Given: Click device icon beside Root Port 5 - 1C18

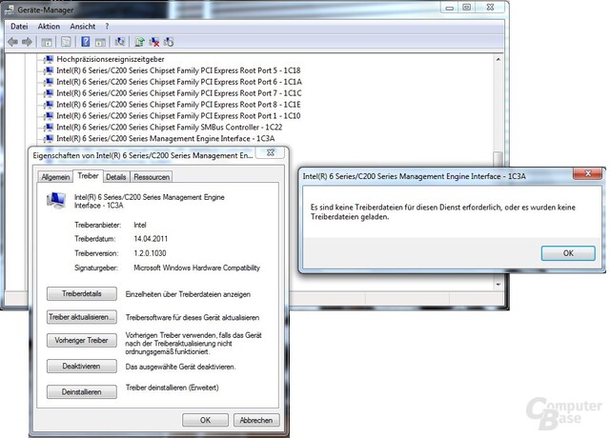Looking at the screenshot, I should pyautogui.click(x=49, y=70).
